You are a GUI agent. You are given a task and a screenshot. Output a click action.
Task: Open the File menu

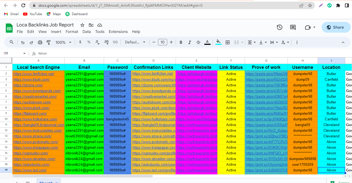(20, 32)
